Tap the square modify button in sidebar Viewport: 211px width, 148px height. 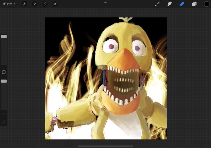point(4,72)
